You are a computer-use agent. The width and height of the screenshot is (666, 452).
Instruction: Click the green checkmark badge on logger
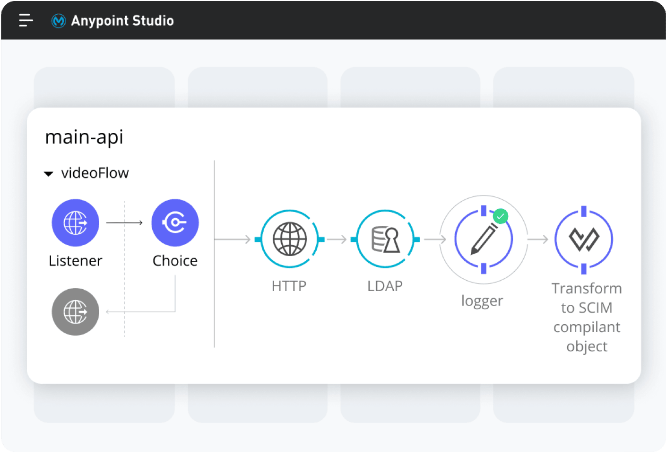[x=501, y=216]
